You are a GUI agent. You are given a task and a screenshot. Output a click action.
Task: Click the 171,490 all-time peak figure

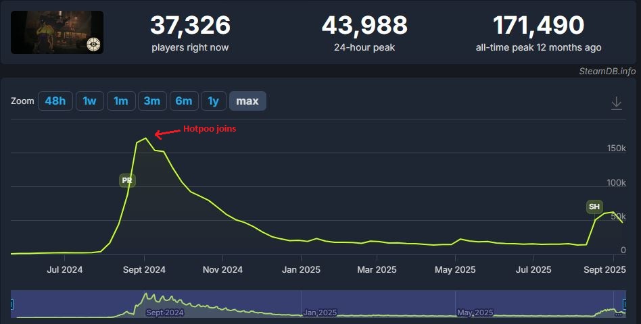click(538, 25)
